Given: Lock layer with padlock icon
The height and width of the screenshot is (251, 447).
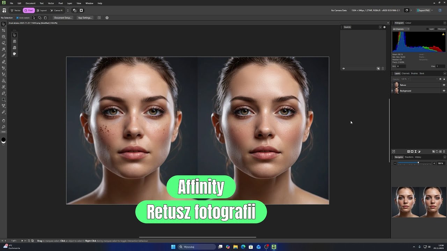Looking at the screenshot, I should pos(444,79).
